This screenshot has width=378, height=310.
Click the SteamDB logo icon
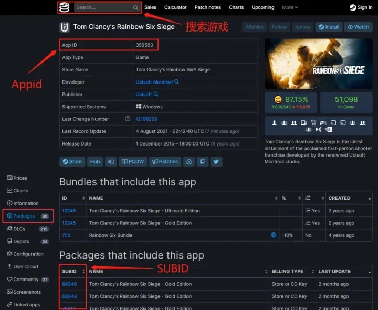65,7
